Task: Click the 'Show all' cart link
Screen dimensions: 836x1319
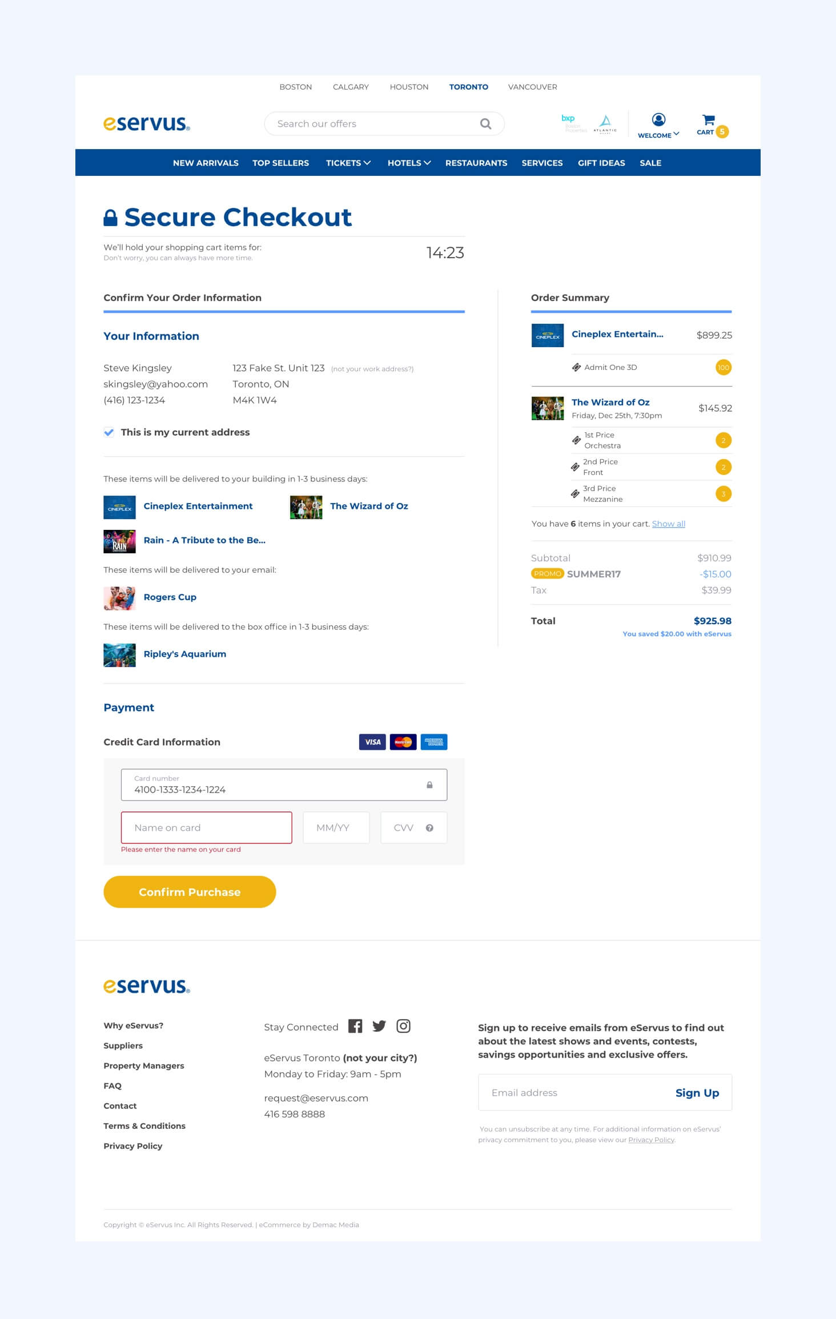Action: [x=668, y=524]
